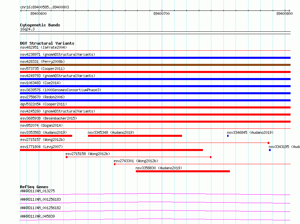Click ruler position 89400800
The image size is (300, 224).
point(284,14)
